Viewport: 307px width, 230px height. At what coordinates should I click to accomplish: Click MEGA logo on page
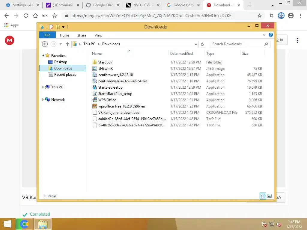click(x=9, y=40)
